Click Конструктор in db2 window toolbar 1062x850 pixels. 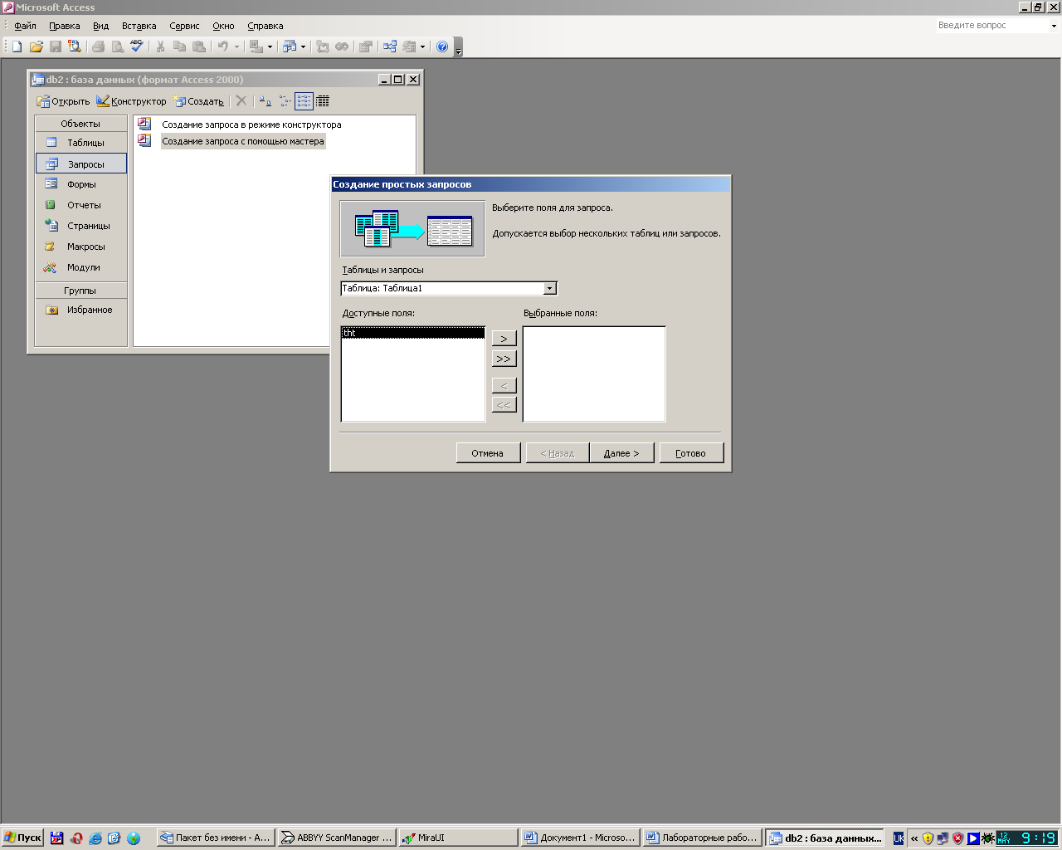[x=131, y=101]
